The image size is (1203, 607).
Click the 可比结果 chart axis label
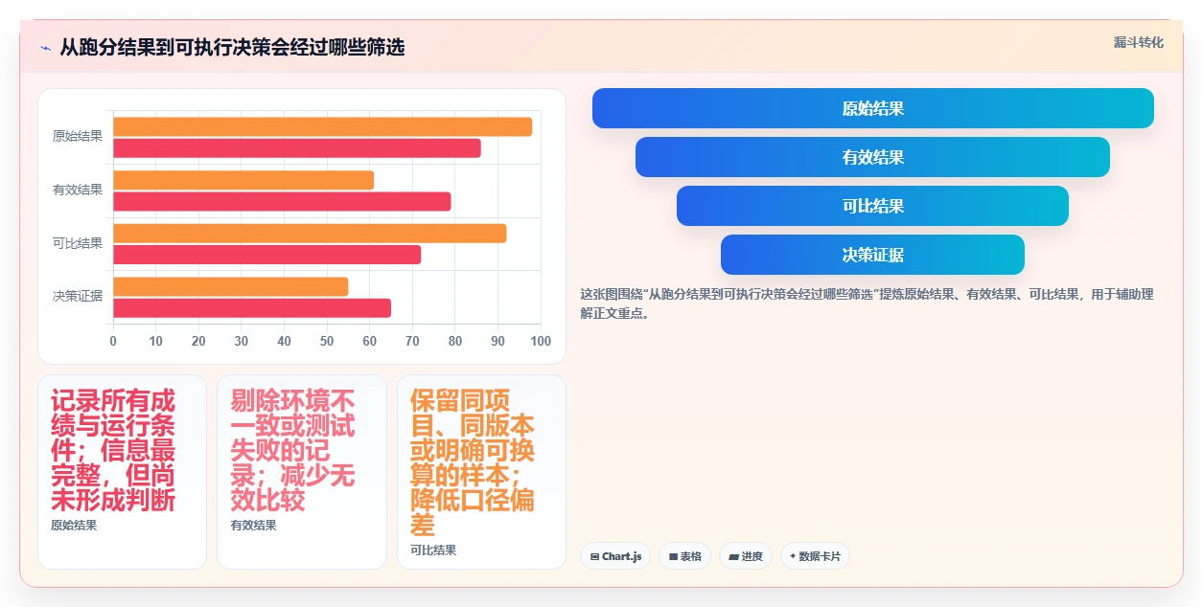click(x=78, y=243)
